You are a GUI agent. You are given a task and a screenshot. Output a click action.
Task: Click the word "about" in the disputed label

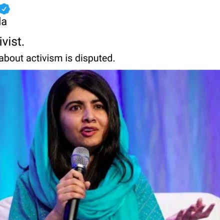point(11,58)
